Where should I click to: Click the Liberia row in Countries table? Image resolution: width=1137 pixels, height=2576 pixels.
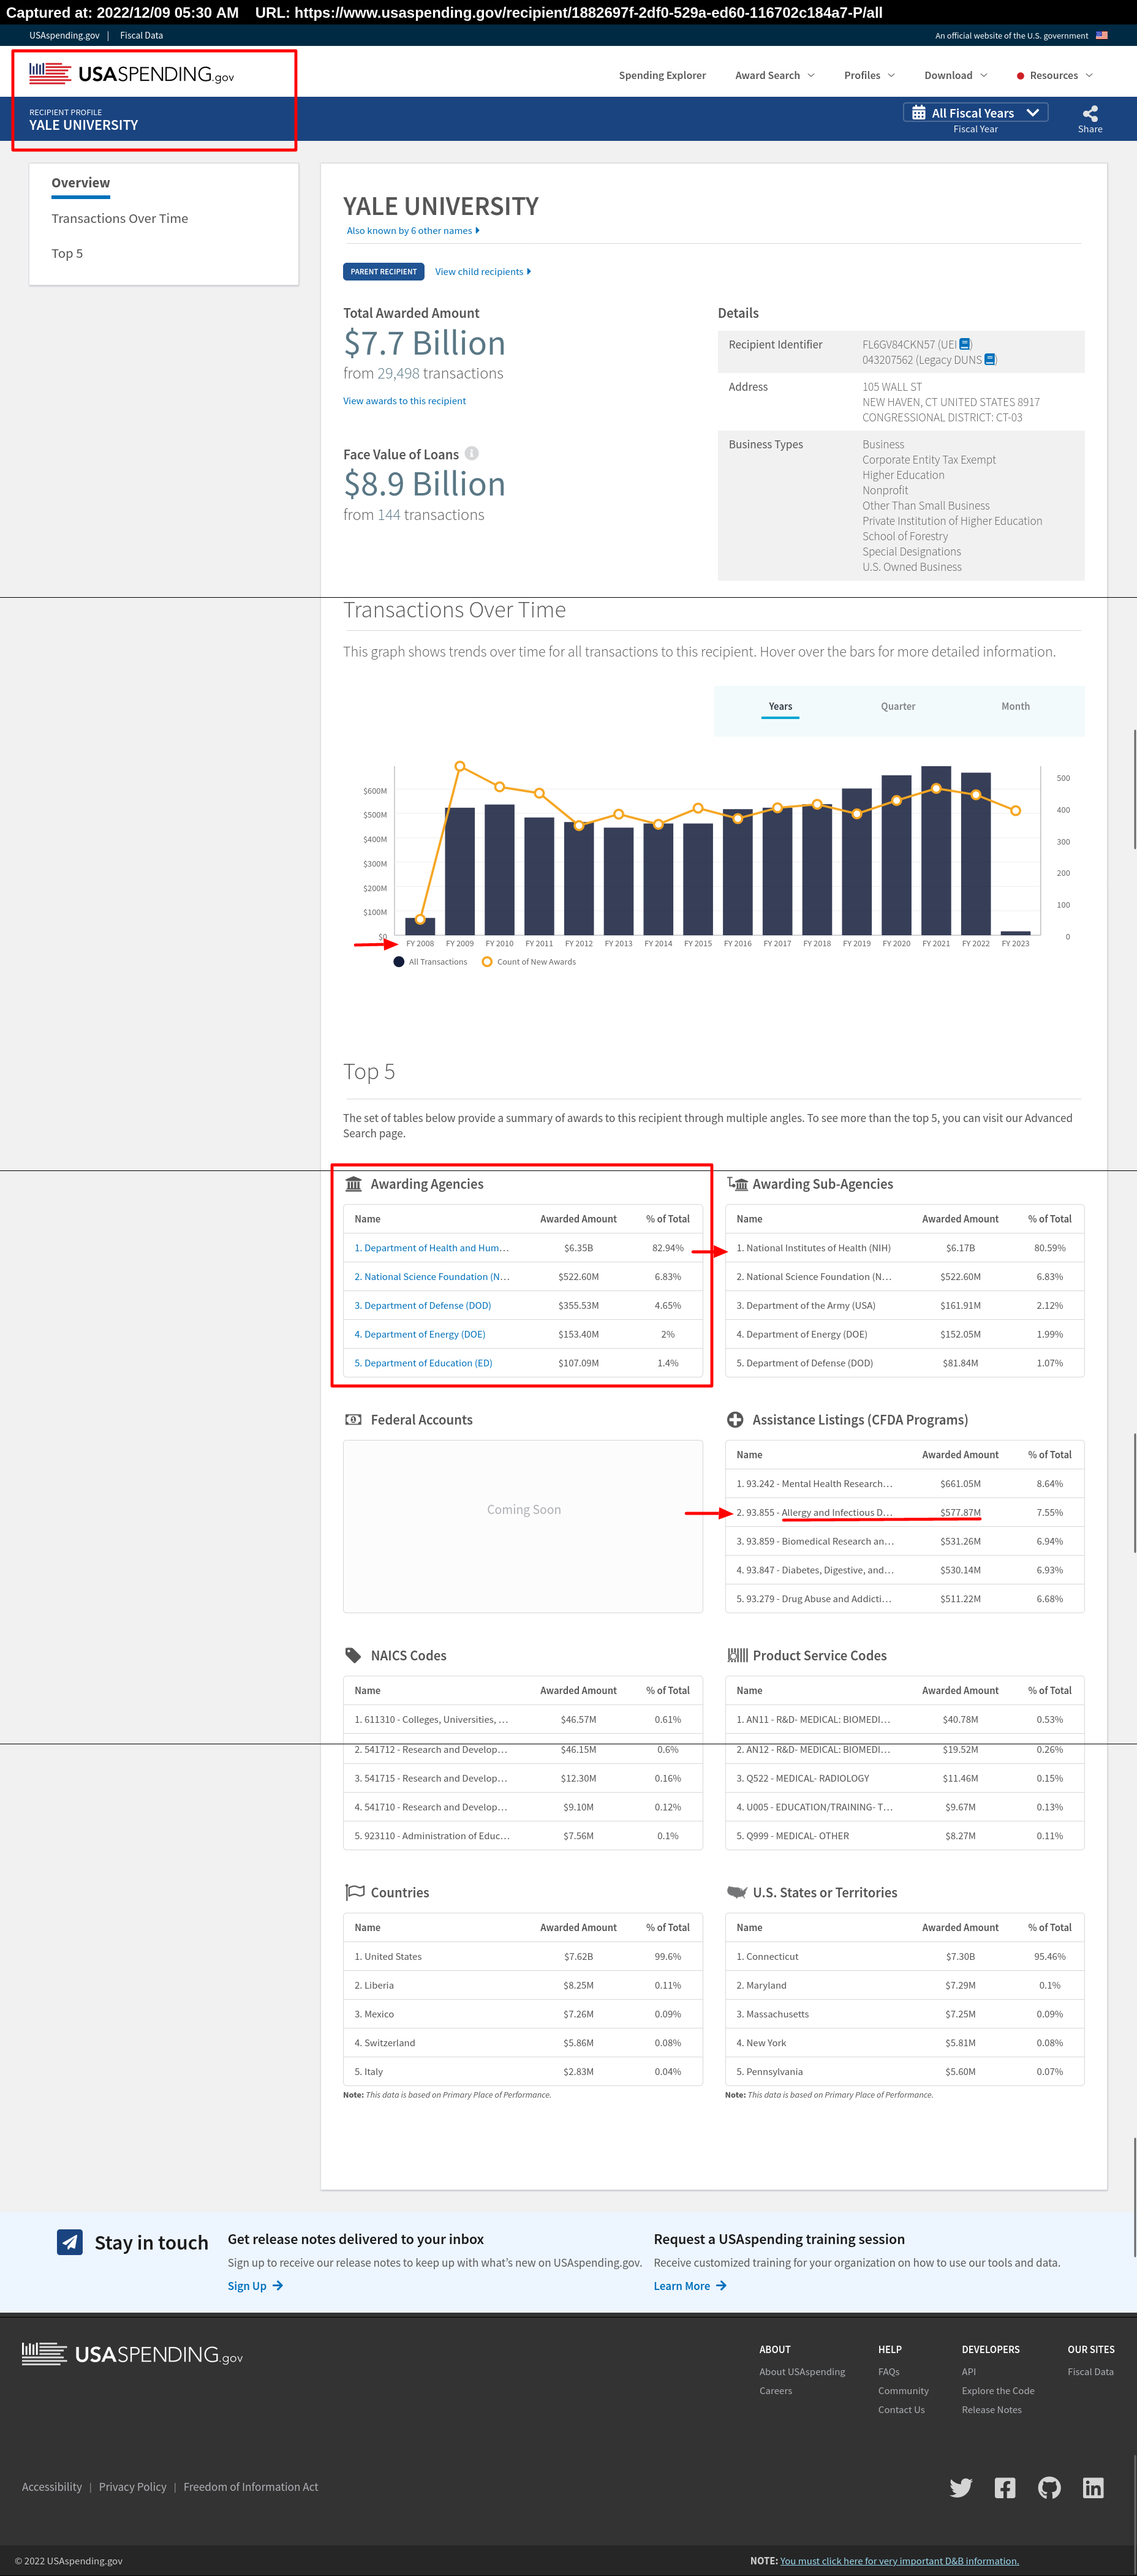coord(523,1986)
